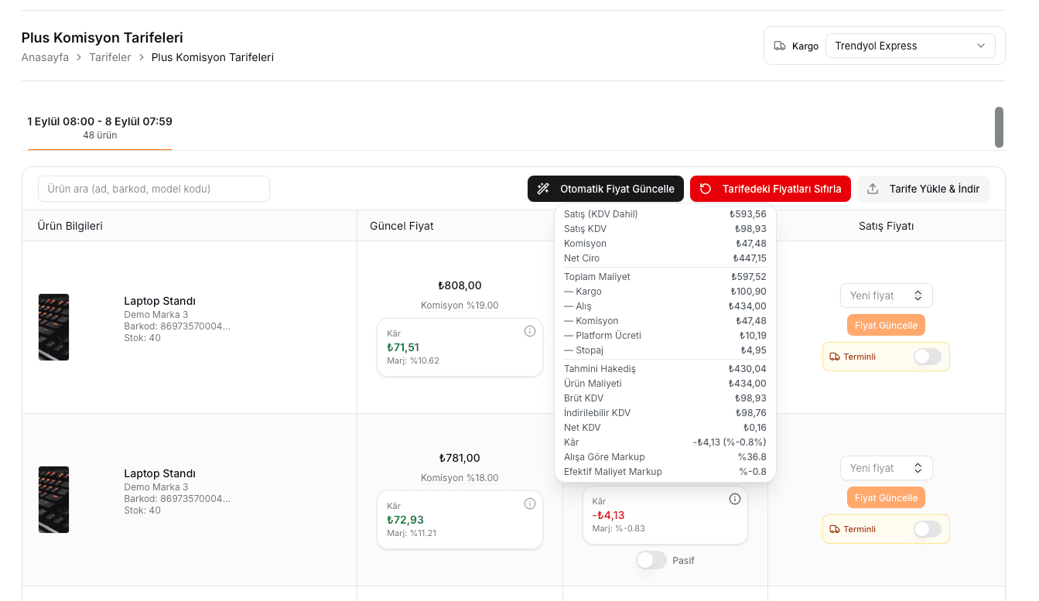This screenshot has width=1039, height=601.
Task: Click upload icon in Tarife Yükle & İndir
Action: click(873, 189)
